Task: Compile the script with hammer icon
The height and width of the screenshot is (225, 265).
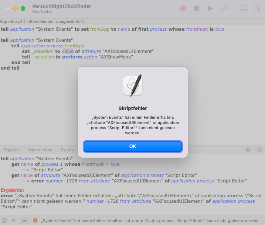Action: (224, 8)
